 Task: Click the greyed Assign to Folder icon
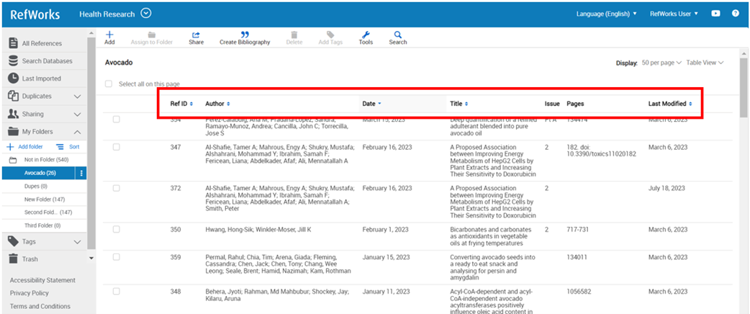(152, 35)
